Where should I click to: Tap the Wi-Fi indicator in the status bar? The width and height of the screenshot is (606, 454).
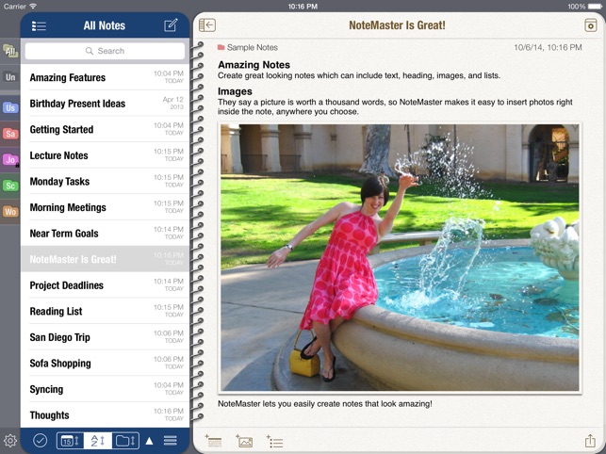33,7
